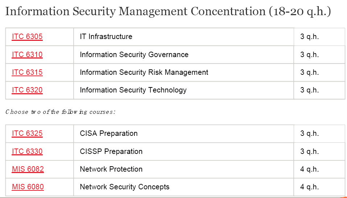The image size is (347, 198).
Task: Click the Information Security Management Concentration heading
Action: (168, 12)
